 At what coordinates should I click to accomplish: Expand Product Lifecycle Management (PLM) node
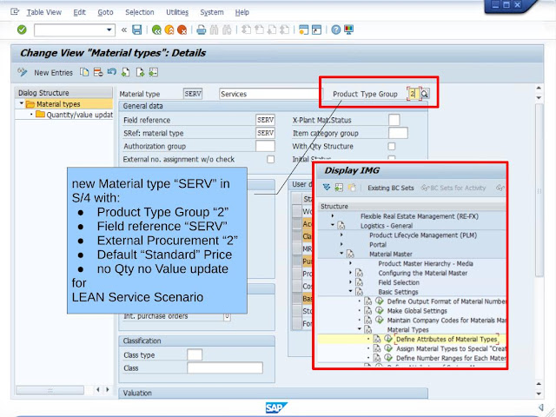tap(341, 235)
